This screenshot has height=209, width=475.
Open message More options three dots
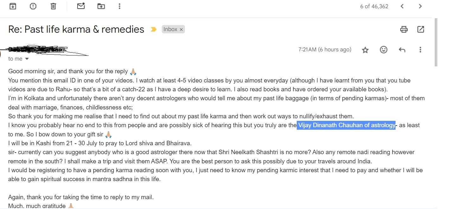(420, 50)
